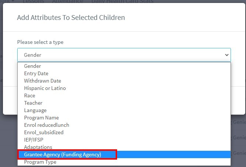Click the closed select box under 'Please select a type'
246x167 pixels.
[124, 55]
